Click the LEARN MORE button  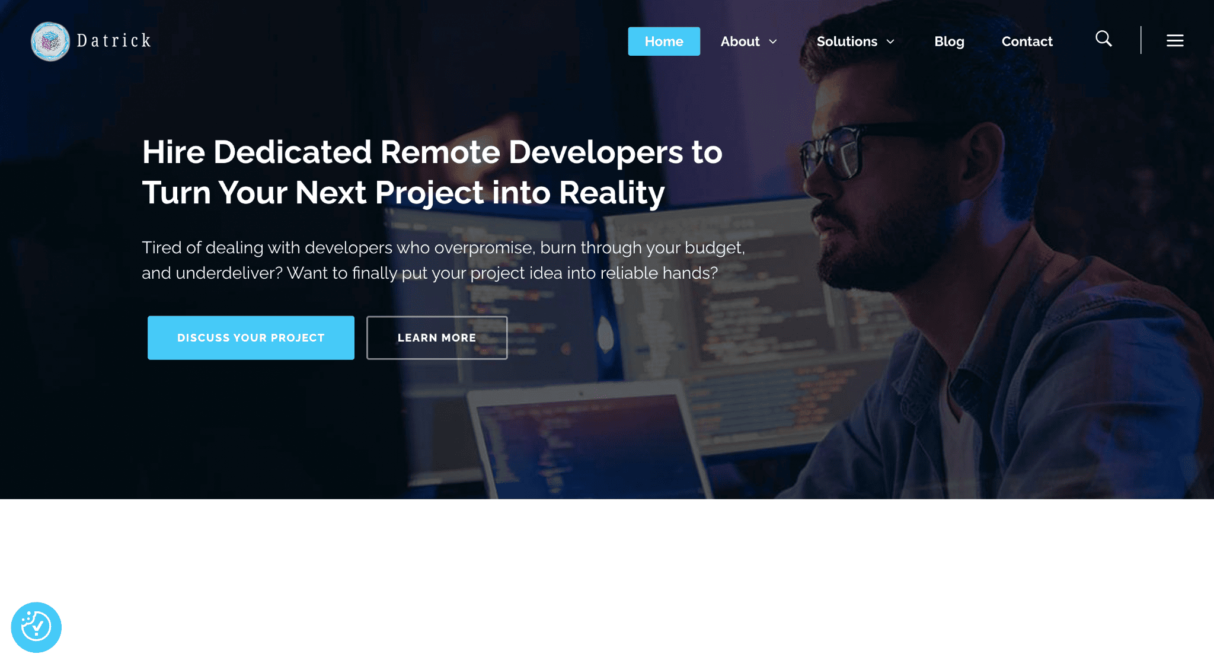(x=437, y=337)
